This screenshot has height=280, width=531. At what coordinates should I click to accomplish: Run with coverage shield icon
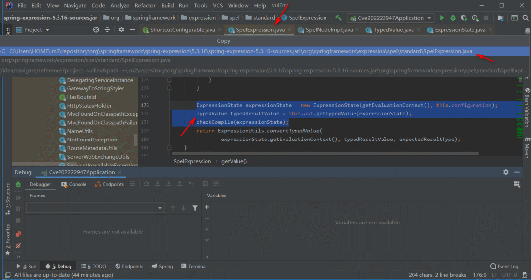464,18
